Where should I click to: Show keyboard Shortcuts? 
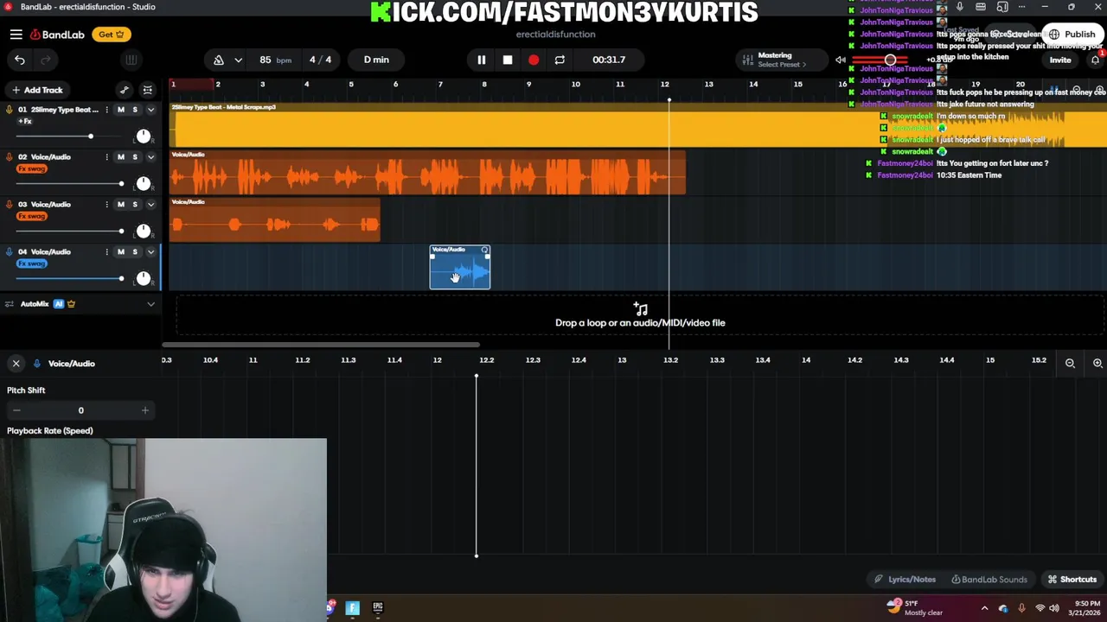click(1072, 580)
